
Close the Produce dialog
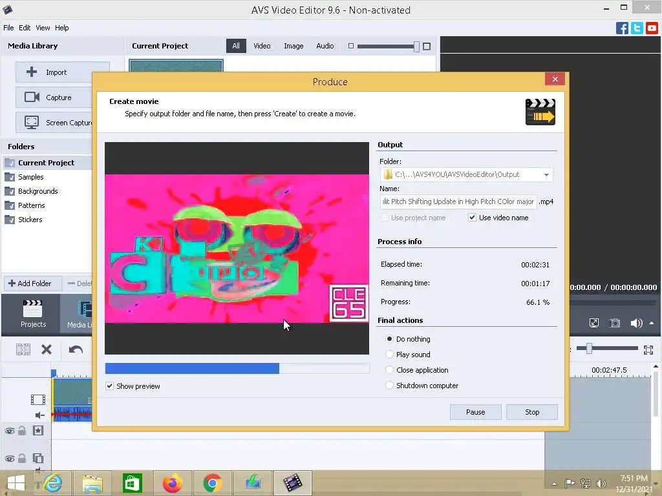[555, 79]
